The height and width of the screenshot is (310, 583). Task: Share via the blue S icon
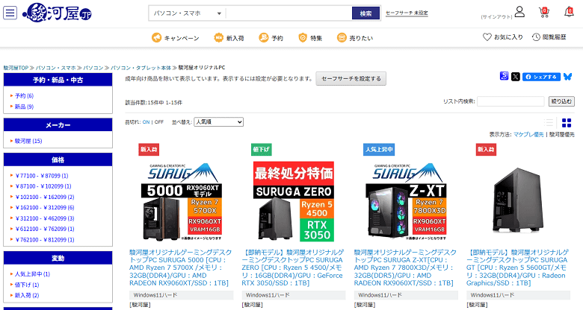pyautogui.click(x=505, y=76)
